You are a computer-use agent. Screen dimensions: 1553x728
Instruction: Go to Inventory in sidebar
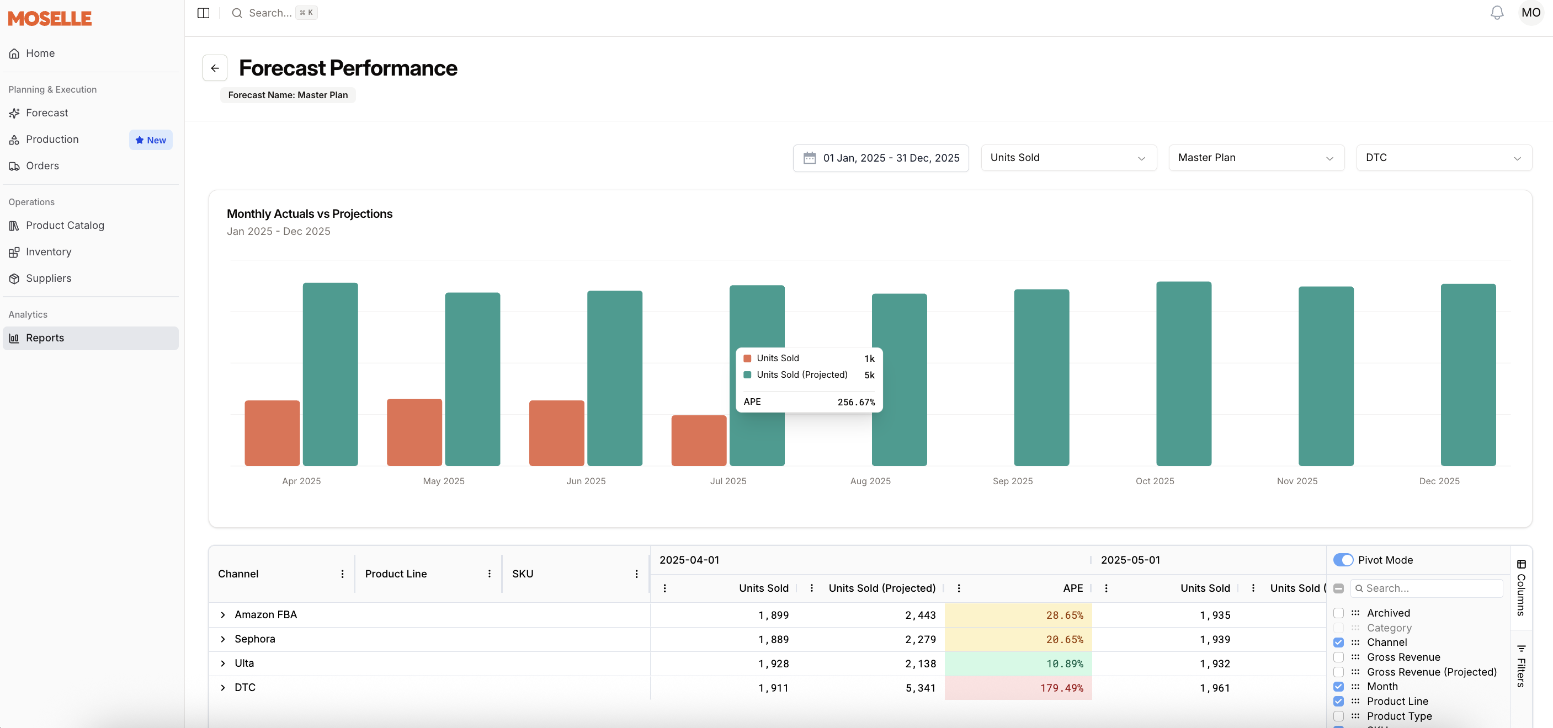tap(48, 252)
